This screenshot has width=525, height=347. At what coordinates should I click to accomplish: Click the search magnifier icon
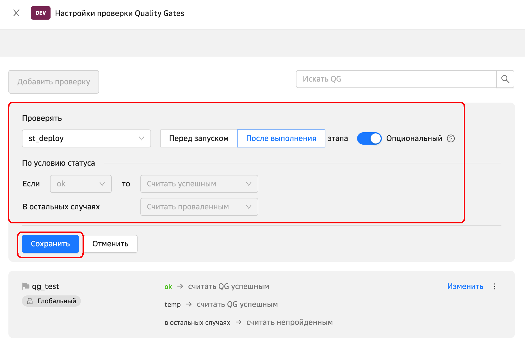point(505,79)
